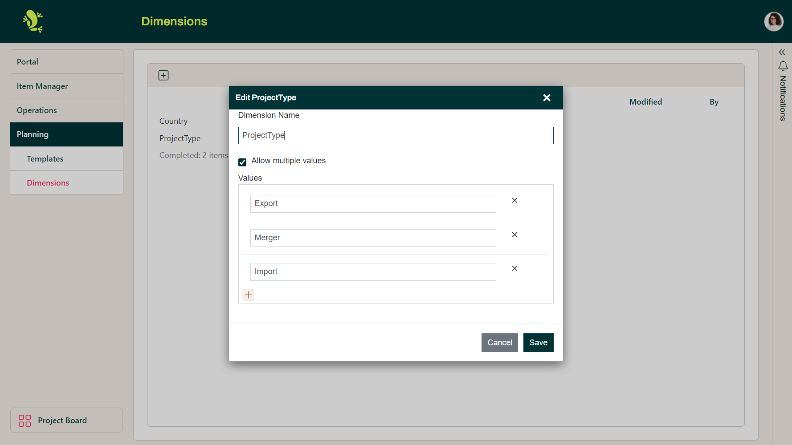This screenshot has height=445, width=792.
Task: Click the add dimension plus-square icon
Action: coord(163,75)
